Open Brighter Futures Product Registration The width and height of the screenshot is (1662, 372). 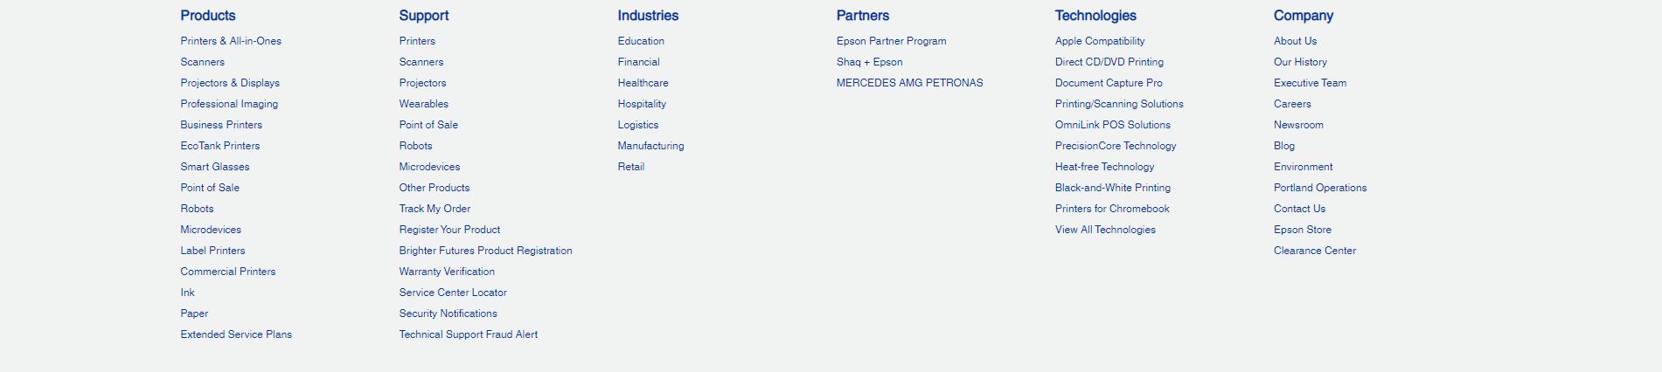(x=485, y=251)
